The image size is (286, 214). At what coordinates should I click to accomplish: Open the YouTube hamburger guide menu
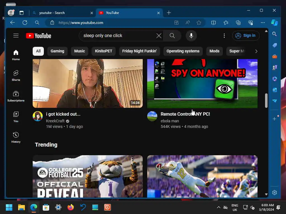[16, 35]
